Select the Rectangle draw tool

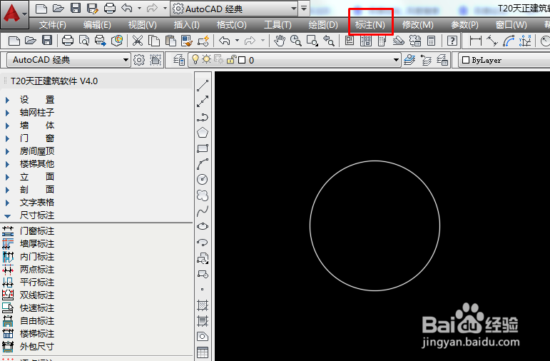pyautogui.click(x=203, y=148)
